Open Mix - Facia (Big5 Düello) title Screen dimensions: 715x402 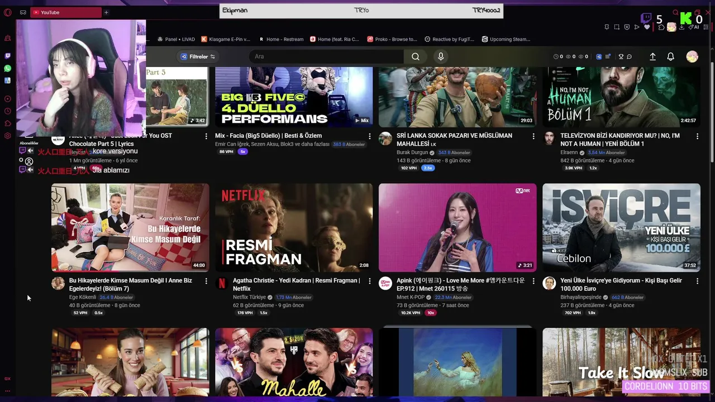coord(269,136)
